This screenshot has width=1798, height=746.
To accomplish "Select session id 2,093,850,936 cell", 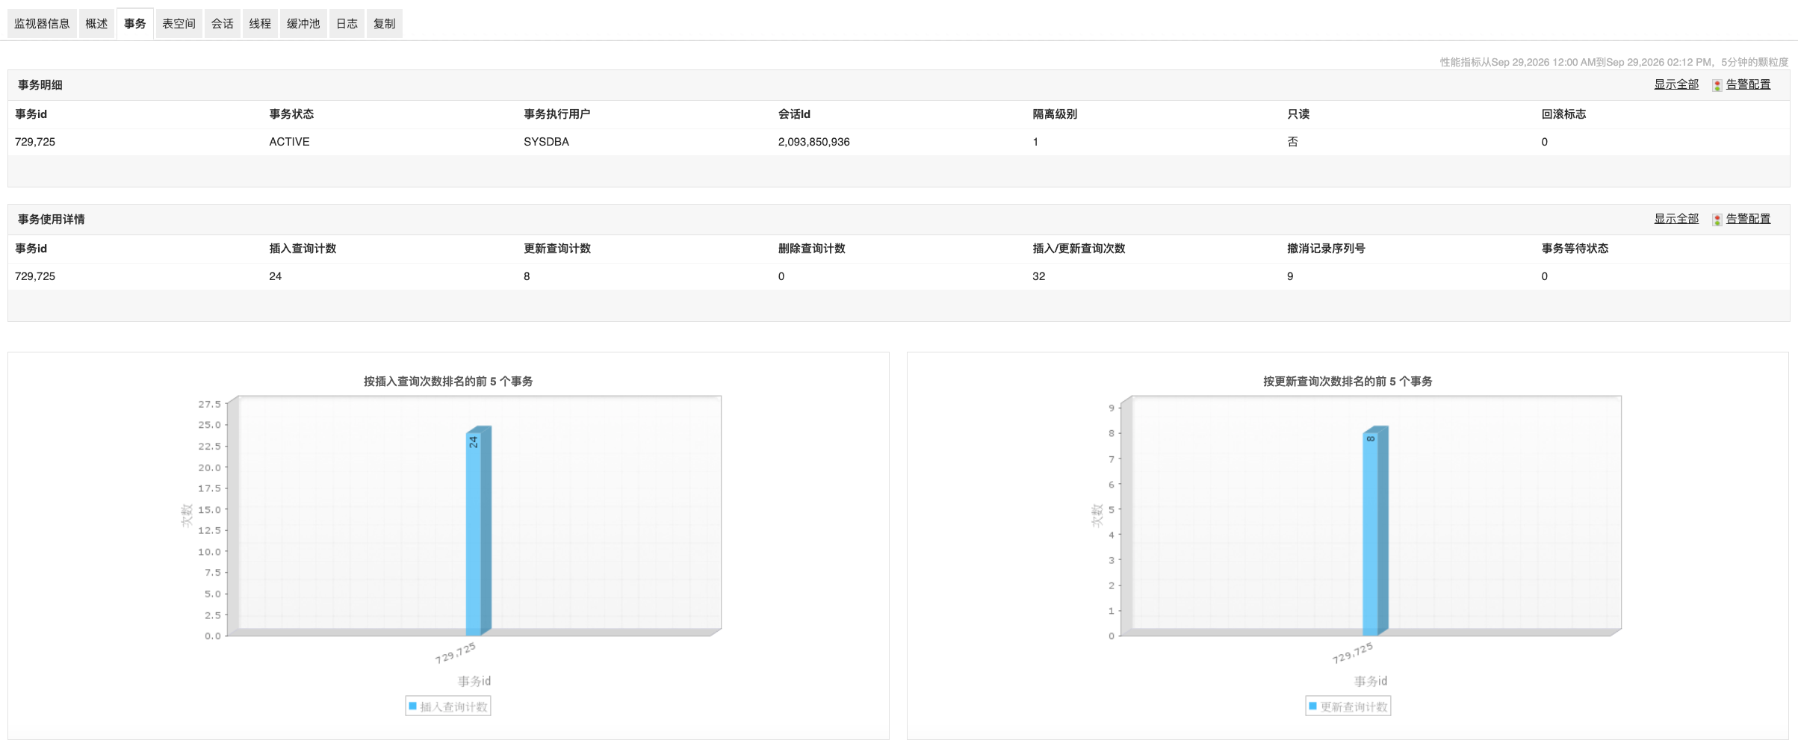I will [x=813, y=142].
